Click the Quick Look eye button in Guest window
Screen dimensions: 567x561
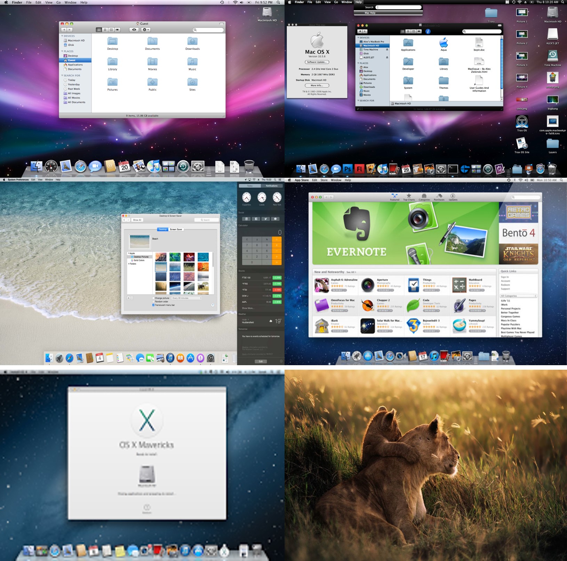(x=134, y=30)
